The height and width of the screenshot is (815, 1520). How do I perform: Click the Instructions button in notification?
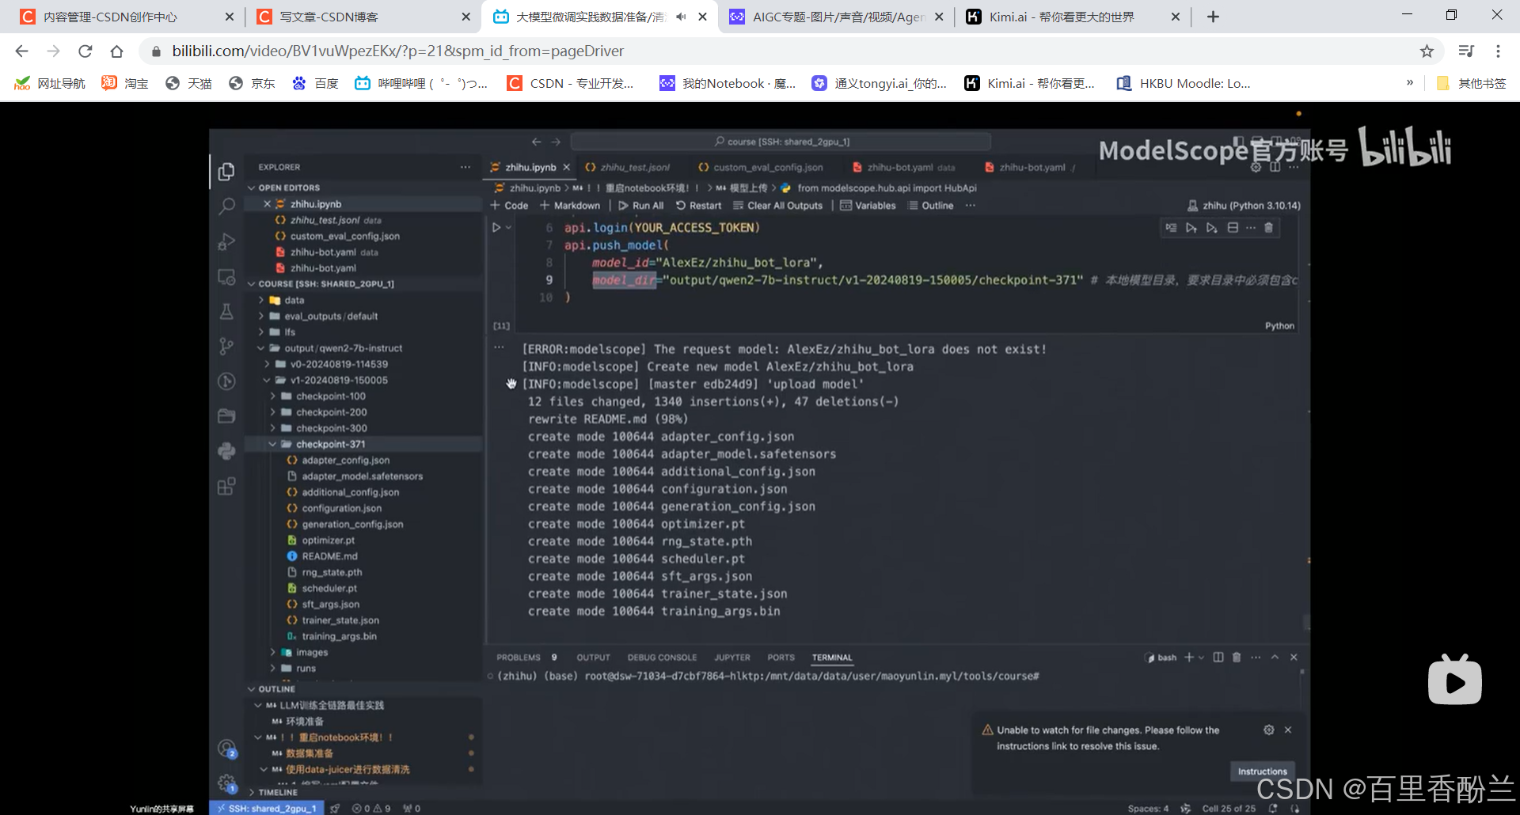pos(1262,771)
